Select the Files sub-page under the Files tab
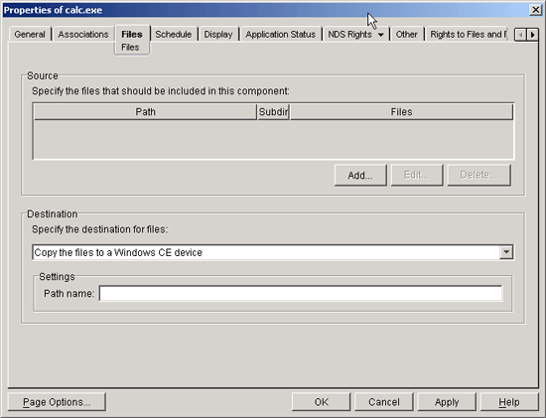546x418 pixels. pos(130,47)
